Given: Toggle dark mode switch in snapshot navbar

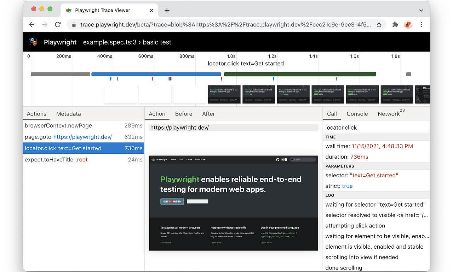Looking at the screenshot, I should click(x=285, y=160).
